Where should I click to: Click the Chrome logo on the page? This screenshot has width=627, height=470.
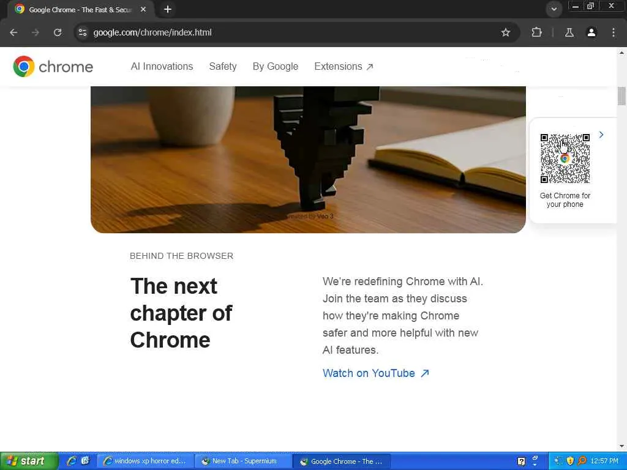[x=53, y=66]
